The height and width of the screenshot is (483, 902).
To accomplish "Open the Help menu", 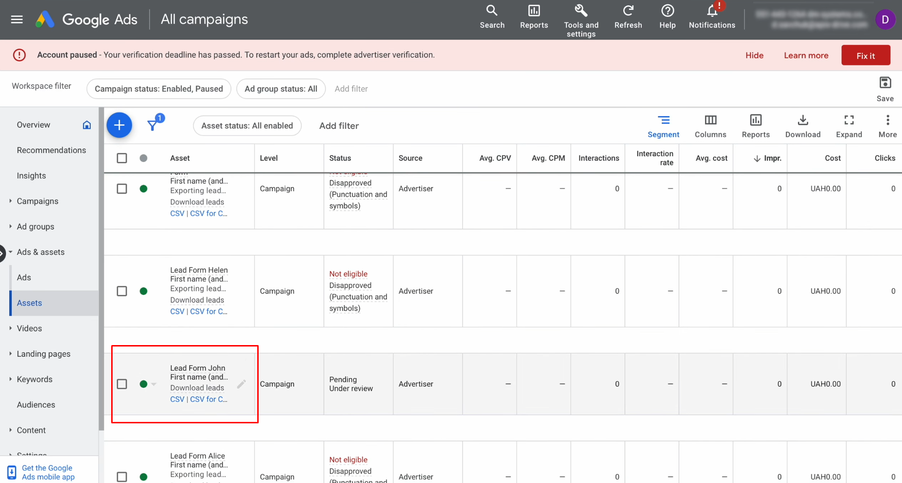I will [667, 17].
